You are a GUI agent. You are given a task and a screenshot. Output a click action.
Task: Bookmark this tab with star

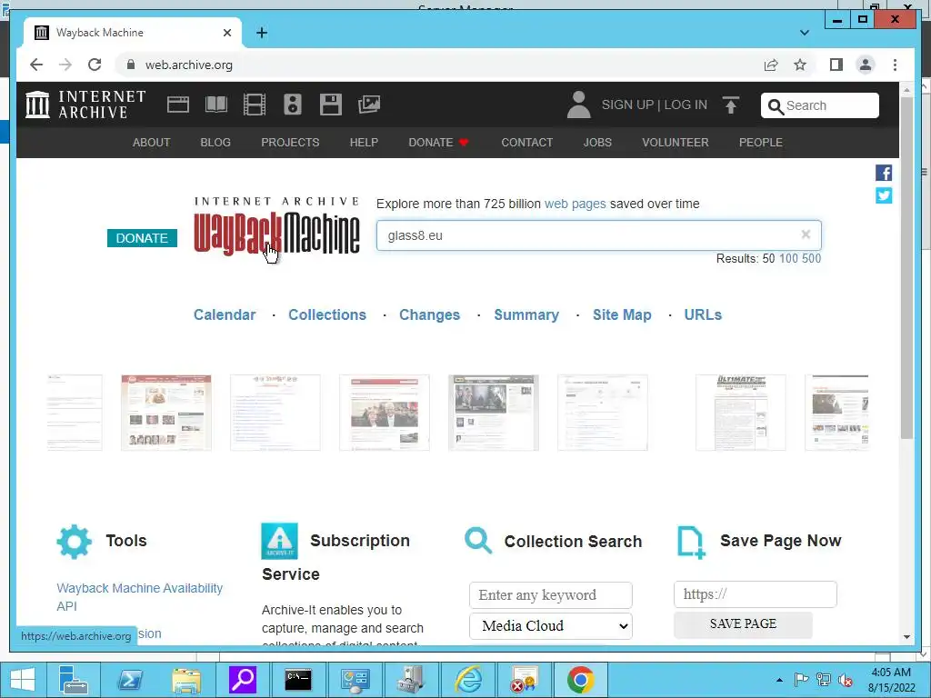800,65
